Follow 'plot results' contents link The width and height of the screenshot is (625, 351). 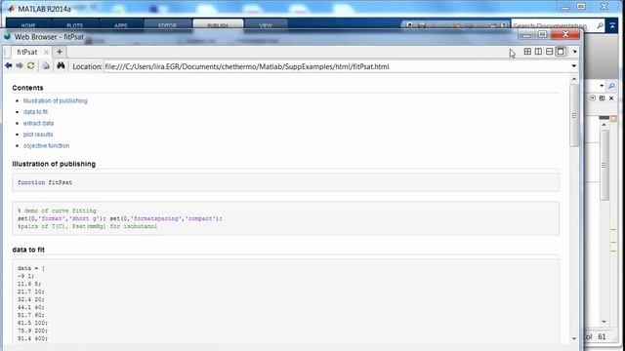click(x=38, y=135)
